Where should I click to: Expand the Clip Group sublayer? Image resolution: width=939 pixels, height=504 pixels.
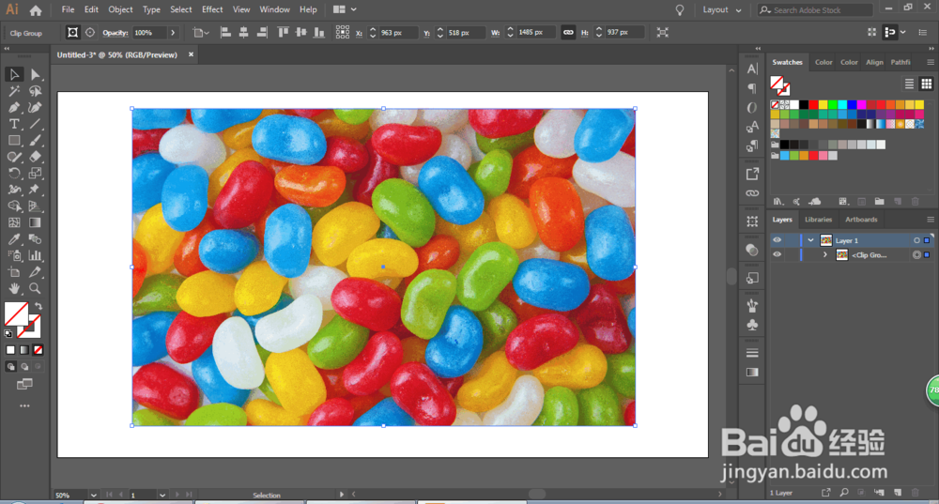(x=824, y=255)
